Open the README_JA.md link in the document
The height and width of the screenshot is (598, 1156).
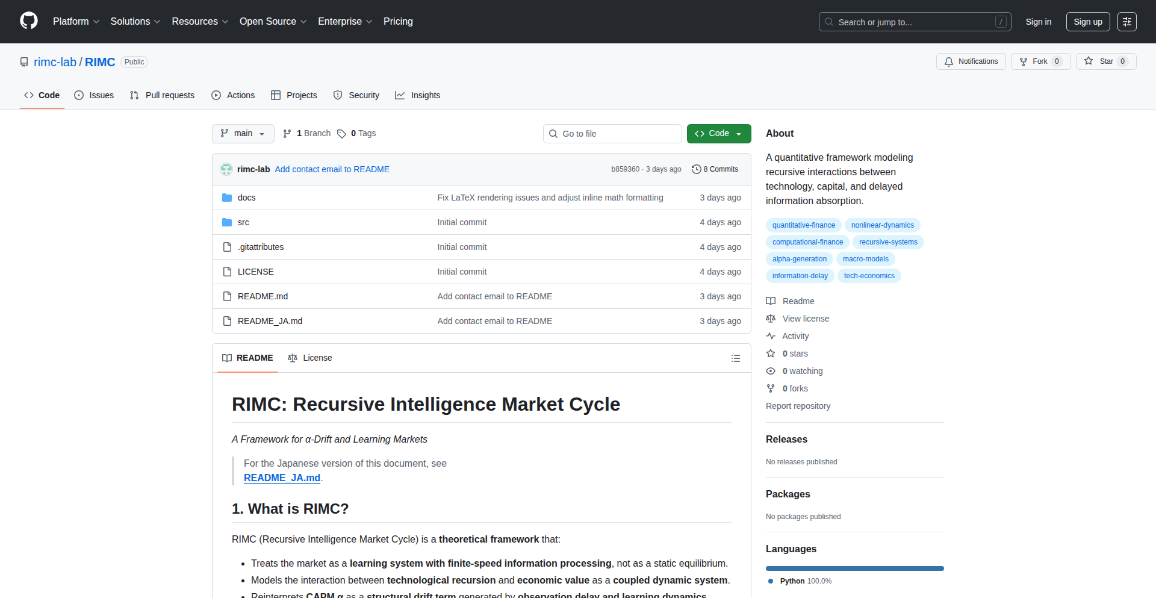[282, 478]
